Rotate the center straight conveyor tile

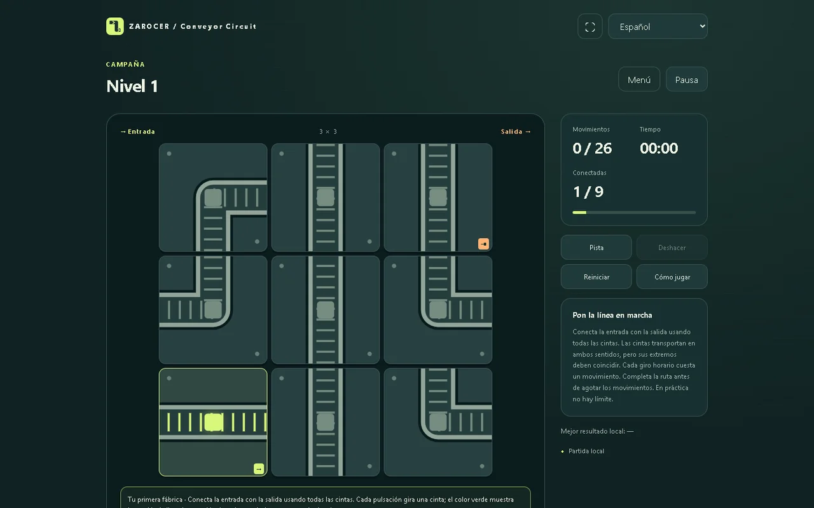click(x=326, y=310)
